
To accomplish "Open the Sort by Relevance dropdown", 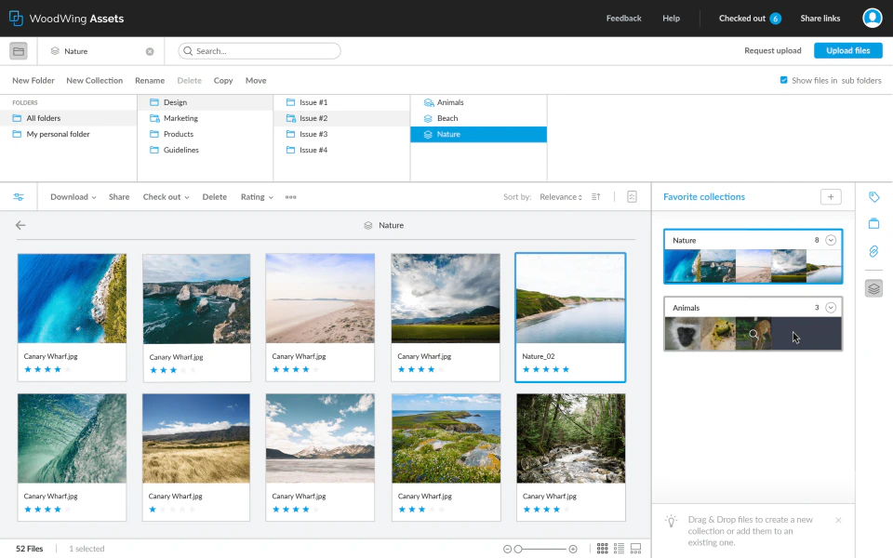I will click(x=561, y=197).
